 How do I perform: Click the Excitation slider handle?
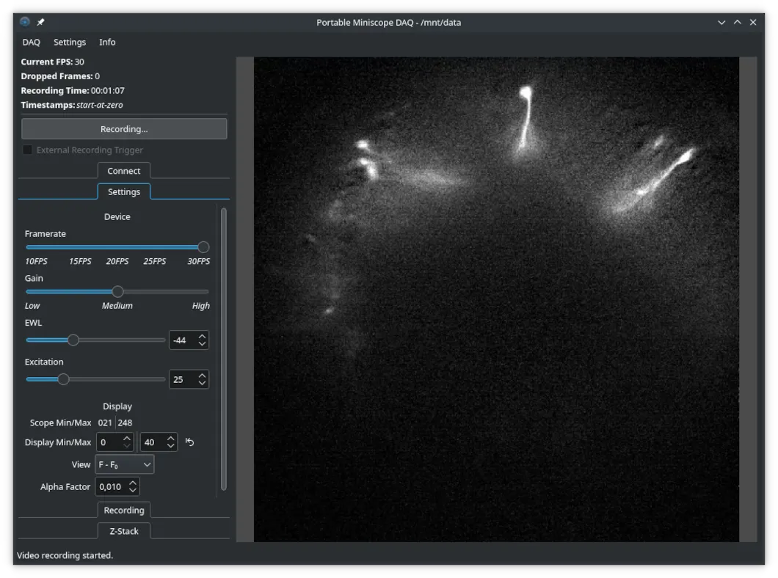click(x=63, y=379)
